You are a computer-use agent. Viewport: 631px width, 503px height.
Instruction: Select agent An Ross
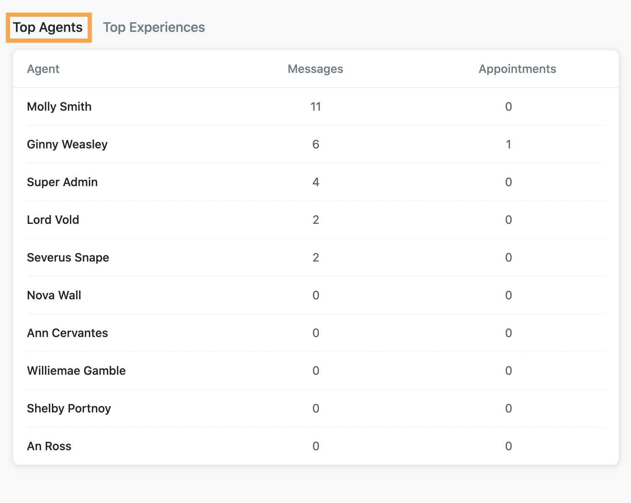point(49,446)
